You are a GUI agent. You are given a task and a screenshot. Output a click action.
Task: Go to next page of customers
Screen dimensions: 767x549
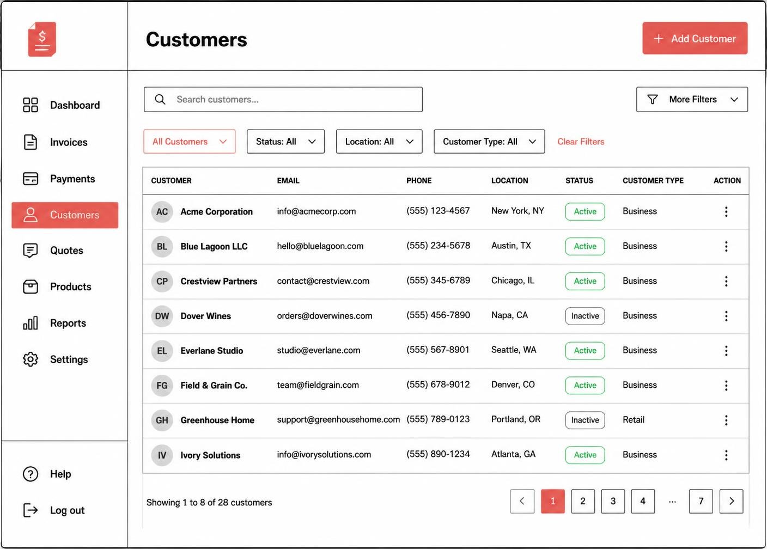[x=731, y=501]
